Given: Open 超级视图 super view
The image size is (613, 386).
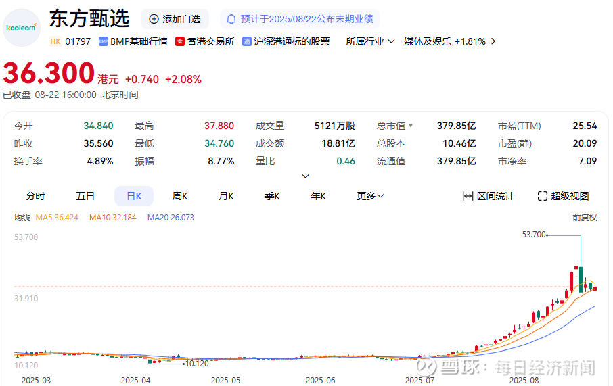Looking at the screenshot, I should point(564,196).
